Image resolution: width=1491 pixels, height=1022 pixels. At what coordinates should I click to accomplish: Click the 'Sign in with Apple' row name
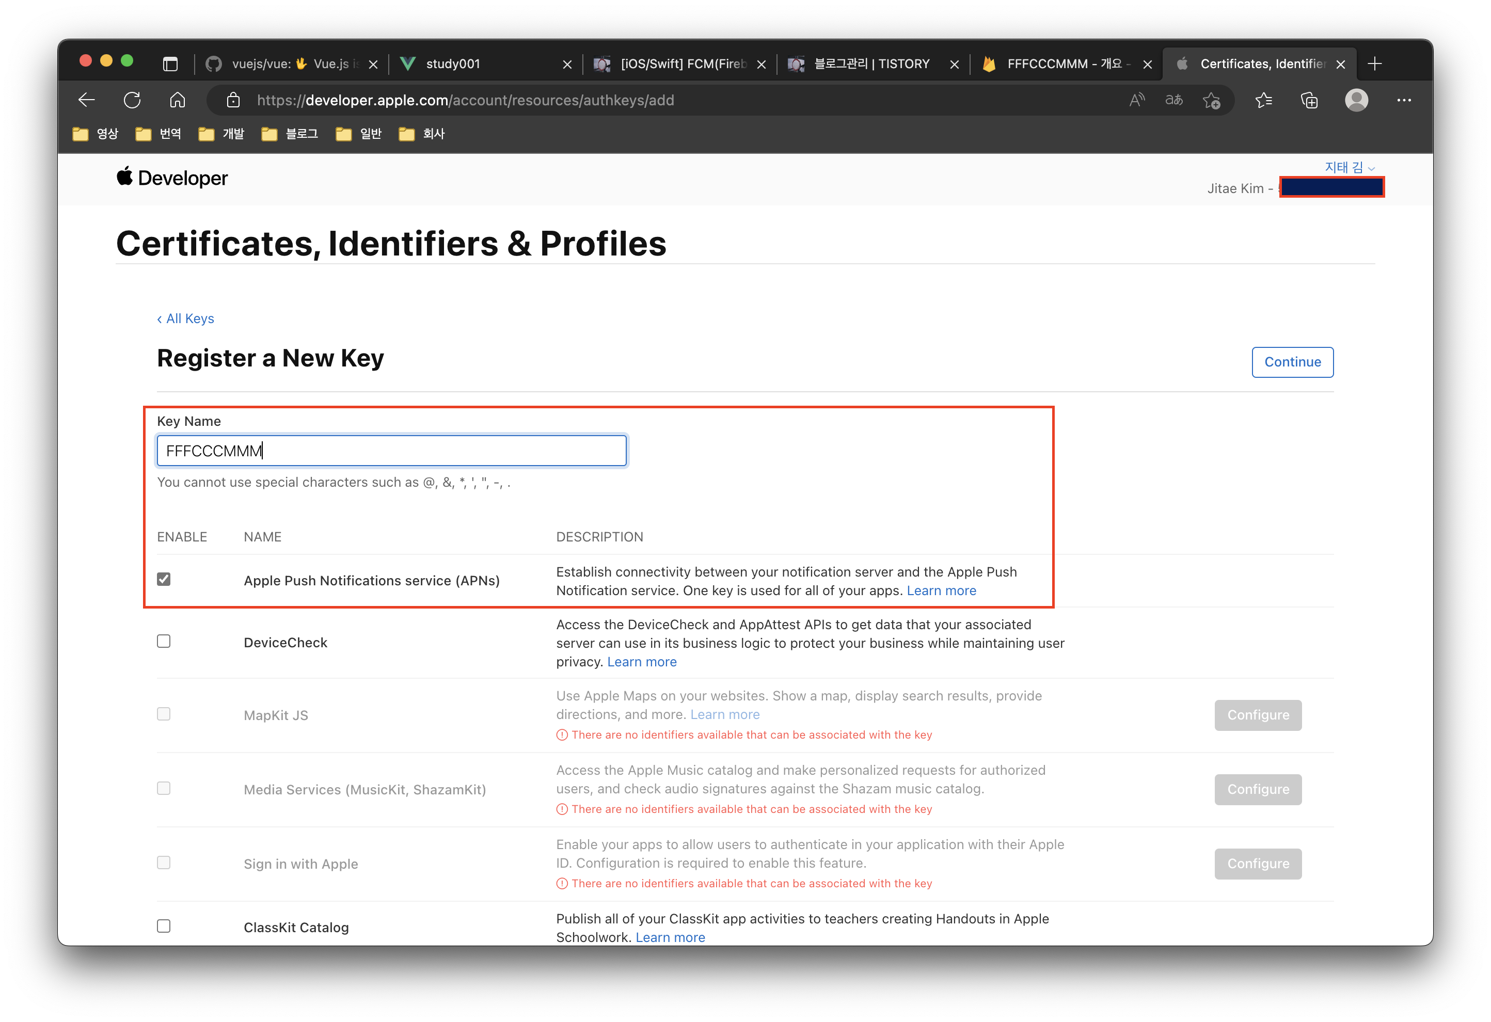300,864
